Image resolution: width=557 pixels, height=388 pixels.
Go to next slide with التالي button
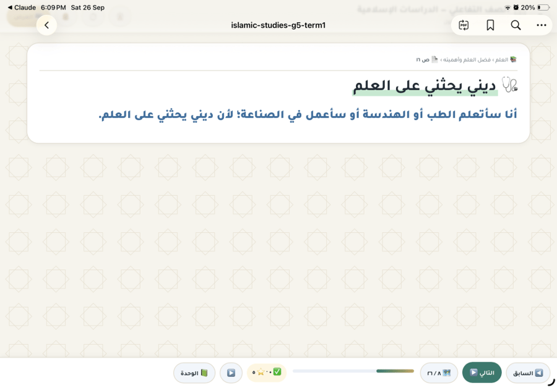tap(481, 373)
